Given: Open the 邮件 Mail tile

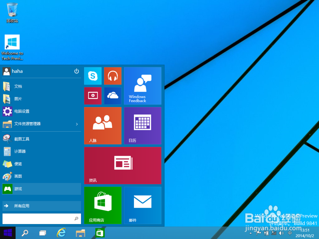Looking at the screenshot, I should coord(142,205).
